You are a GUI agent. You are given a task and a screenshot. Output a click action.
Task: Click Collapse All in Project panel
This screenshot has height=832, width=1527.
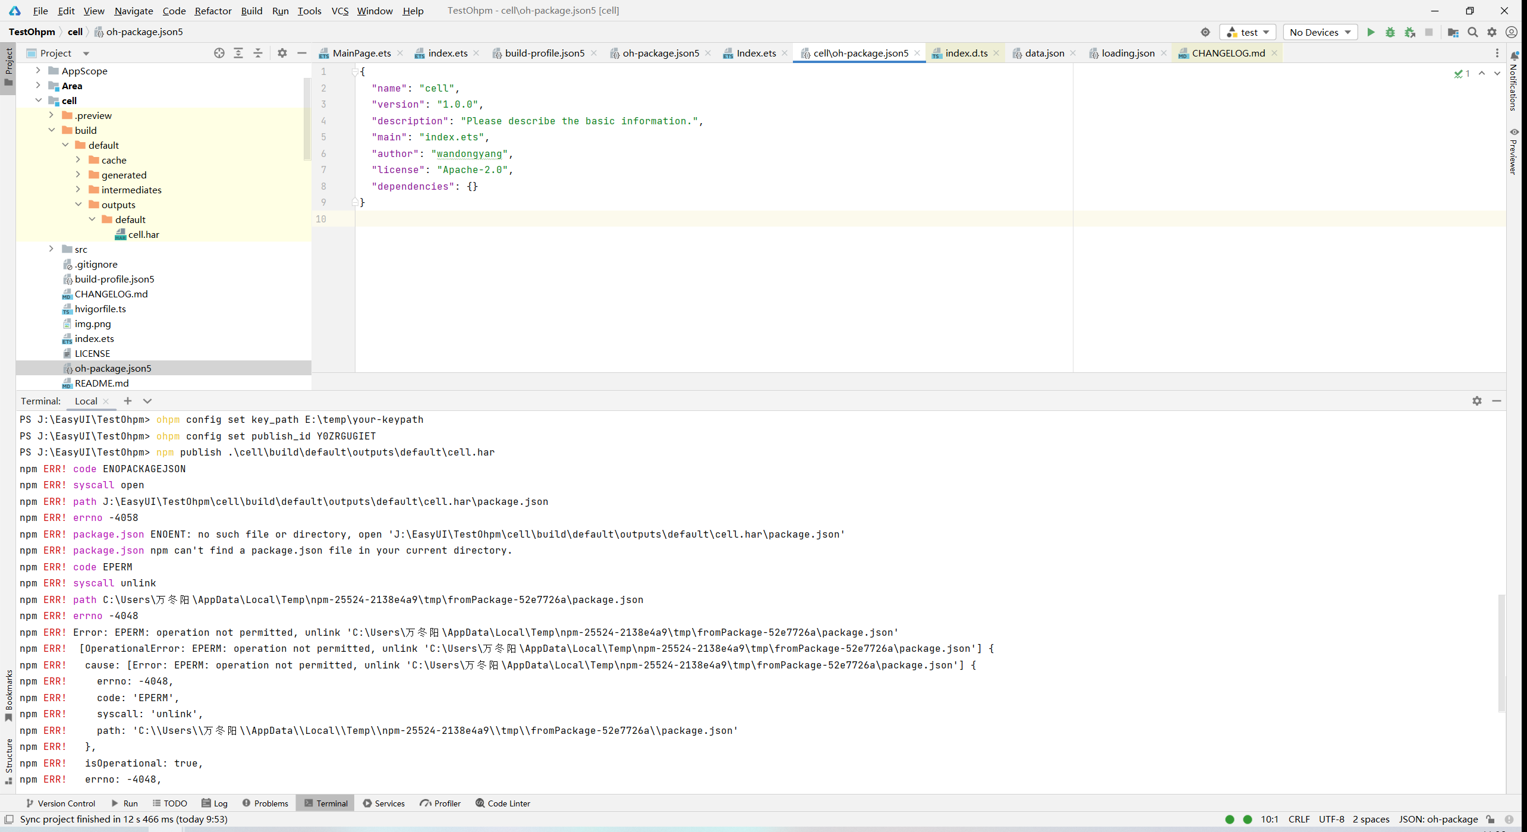(258, 53)
